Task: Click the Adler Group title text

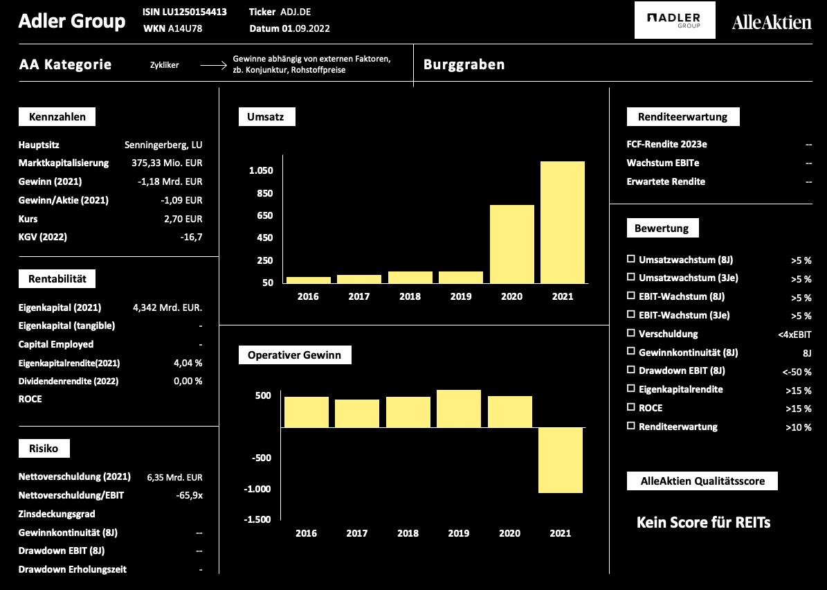Action: 72,21
